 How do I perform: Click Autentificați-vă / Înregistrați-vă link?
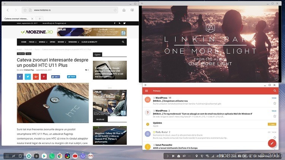pyautogui.click(x=54, y=23)
